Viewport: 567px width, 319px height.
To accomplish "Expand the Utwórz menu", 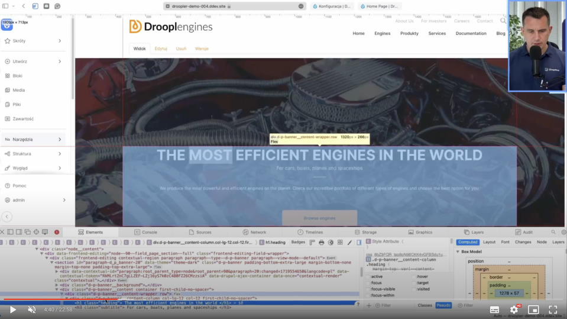I will coord(33,62).
